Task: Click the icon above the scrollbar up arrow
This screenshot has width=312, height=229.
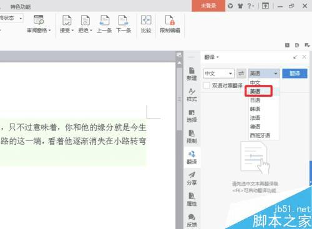Action: [179, 55]
